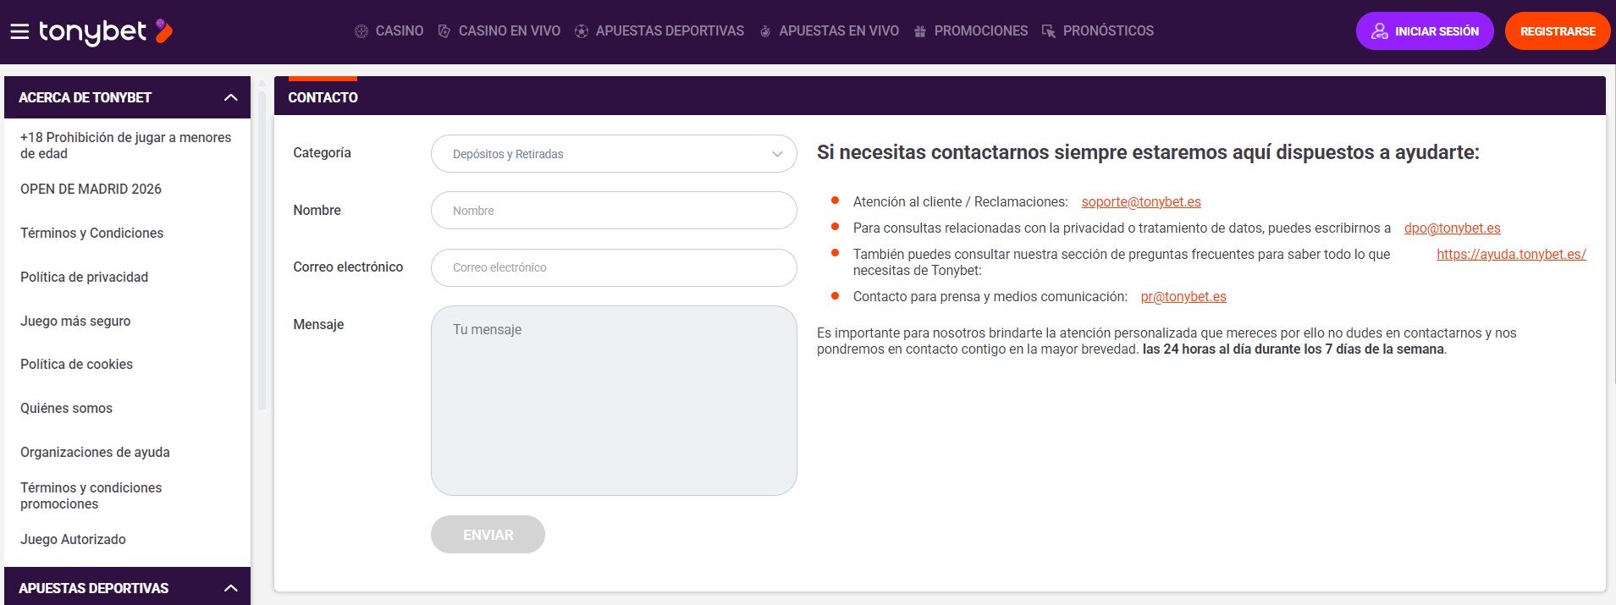Open the dpo@tonybet.es email link
Image resolution: width=1616 pixels, height=605 pixels.
[x=1452, y=228]
